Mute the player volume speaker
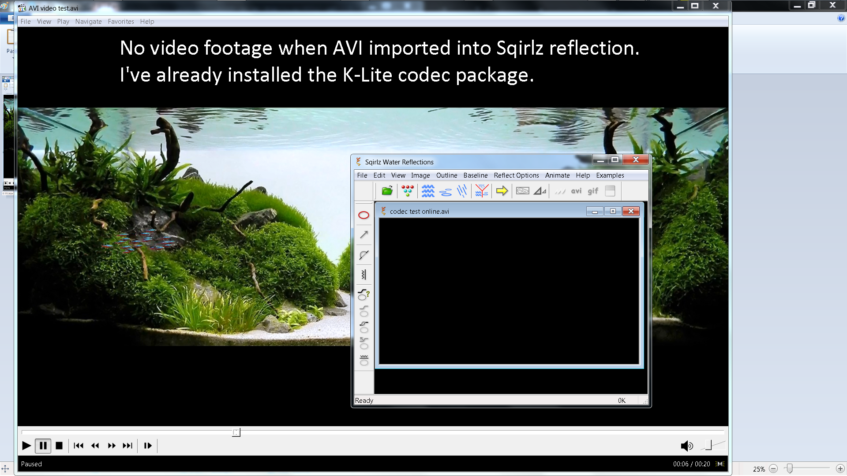The image size is (847, 476). [686, 446]
